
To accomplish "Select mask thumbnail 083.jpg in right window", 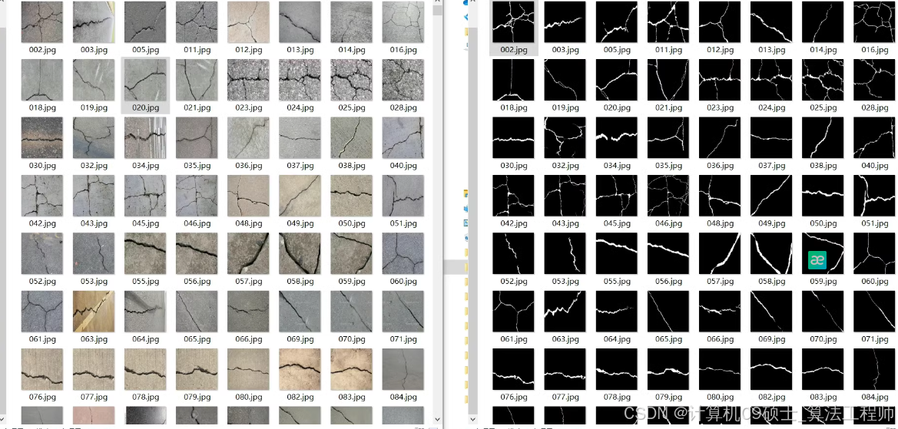I will click(823, 369).
